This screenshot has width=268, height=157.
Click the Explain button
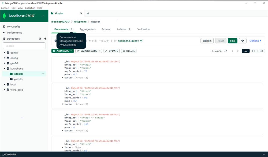coord(207,41)
